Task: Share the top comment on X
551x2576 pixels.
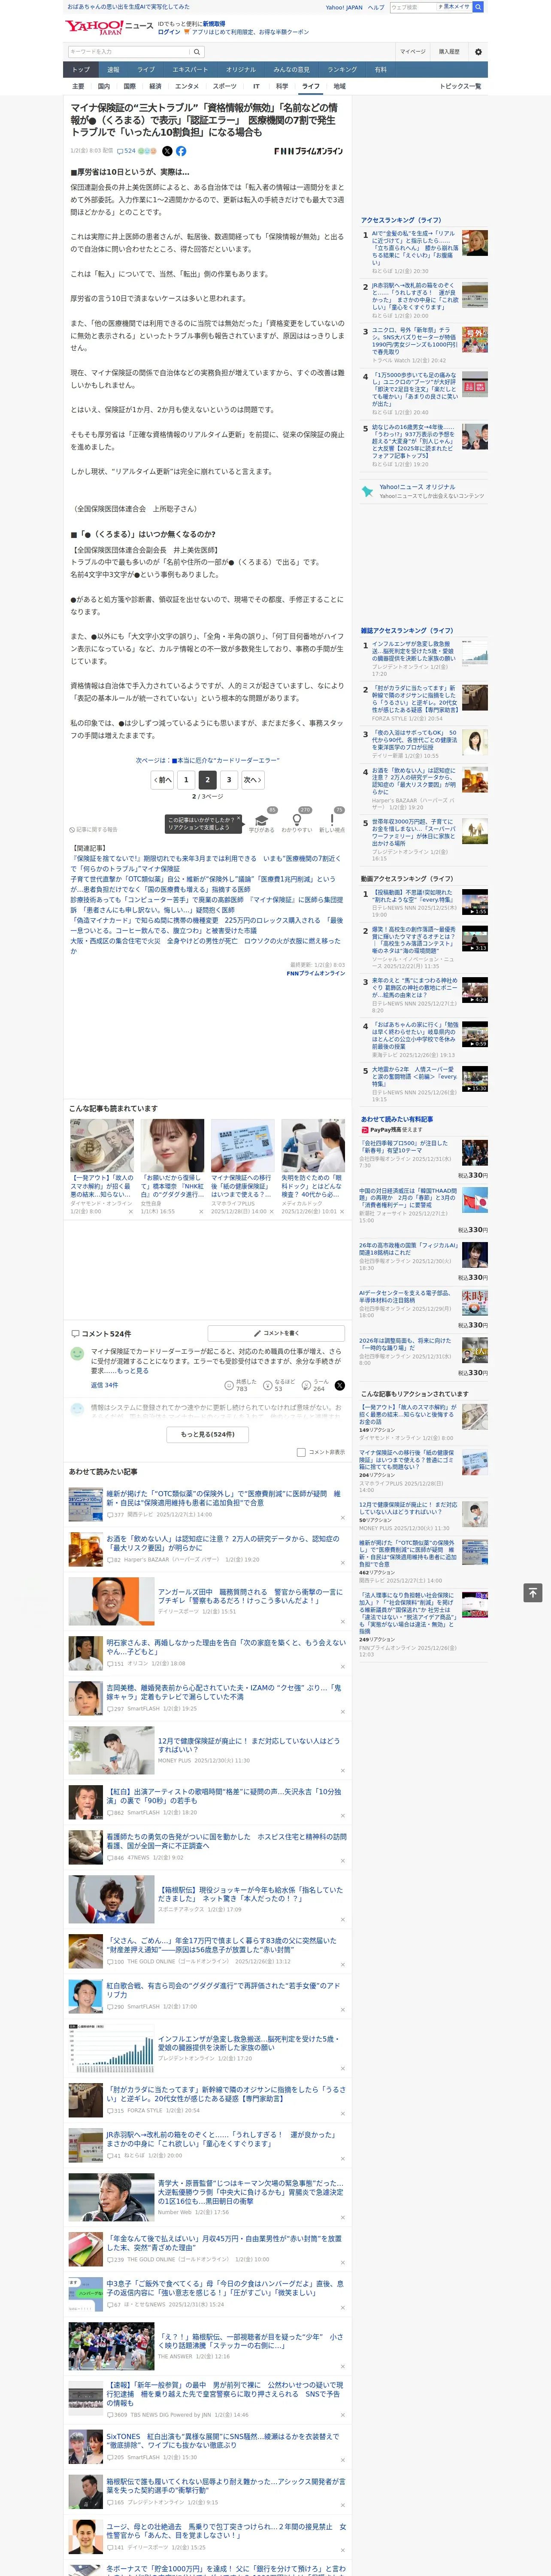Action: coord(339,1386)
